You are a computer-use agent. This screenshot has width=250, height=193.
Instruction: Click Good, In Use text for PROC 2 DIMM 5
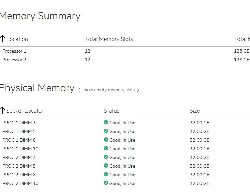coord(122,166)
